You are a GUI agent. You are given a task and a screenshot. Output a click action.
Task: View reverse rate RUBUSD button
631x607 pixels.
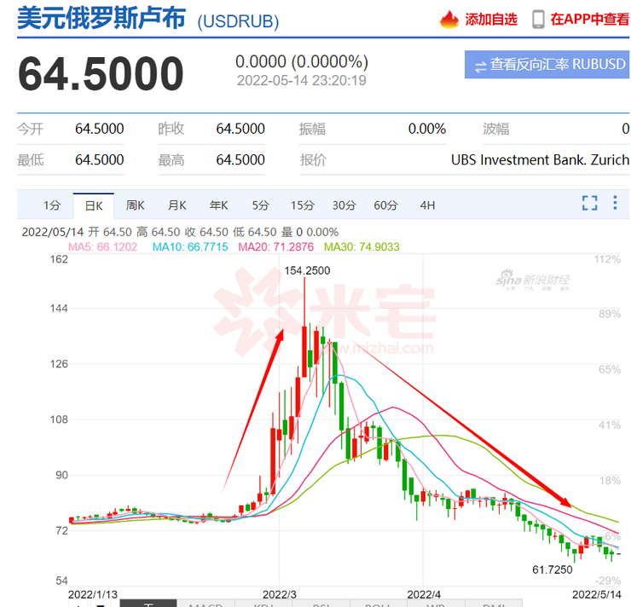547,64
